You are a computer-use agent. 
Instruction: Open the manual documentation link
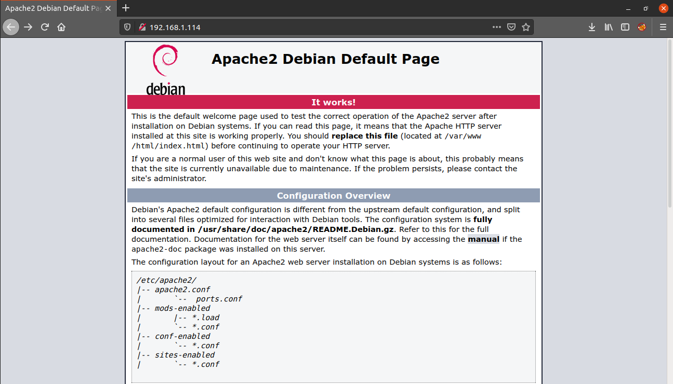483,239
